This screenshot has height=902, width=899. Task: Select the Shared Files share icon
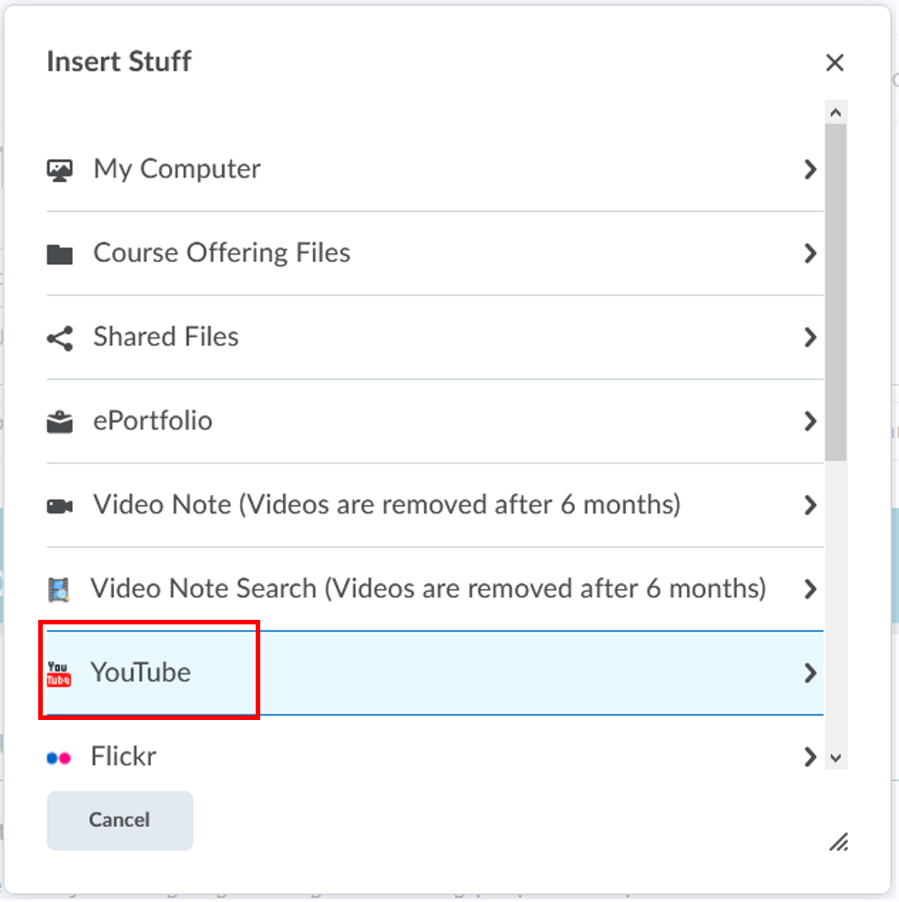(58, 337)
